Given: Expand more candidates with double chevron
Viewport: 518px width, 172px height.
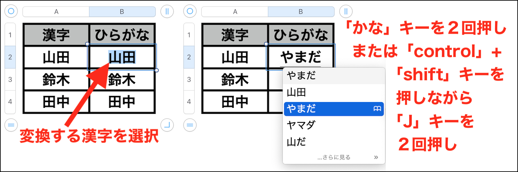Looking at the screenshot, I should pyautogui.click(x=376, y=157).
